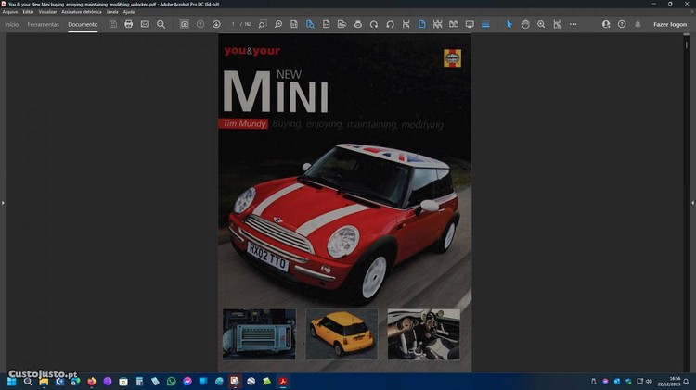Image resolution: width=696 pixels, height=390 pixels.
Task: Print the document using the printer icon
Action: click(x=129, y=24)
